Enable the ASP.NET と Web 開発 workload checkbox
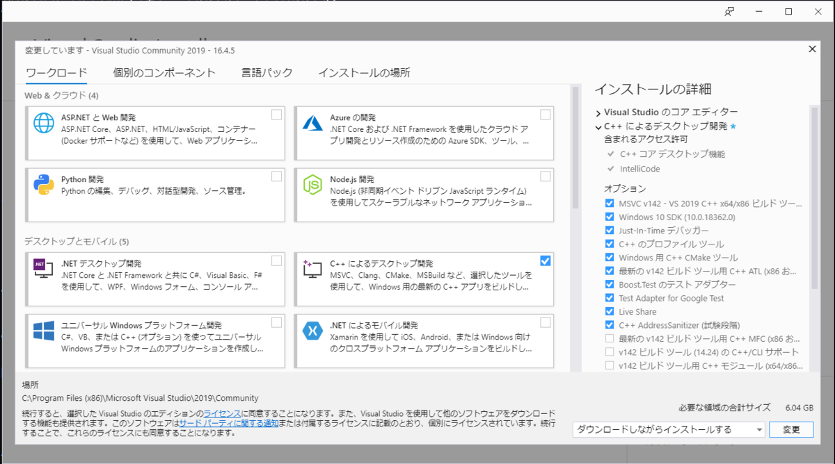Viewport: 835px width, 464px height. pos(277,115)
